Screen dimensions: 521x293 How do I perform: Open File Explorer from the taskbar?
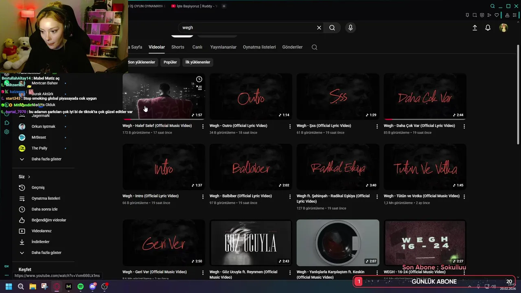click(33, 286)
